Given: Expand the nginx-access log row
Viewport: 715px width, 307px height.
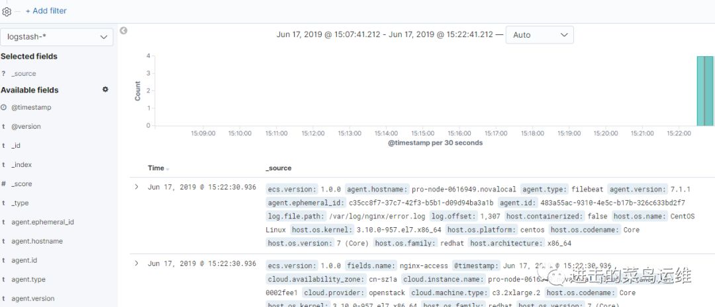Looking at the screenshot, I should point(136,263).
